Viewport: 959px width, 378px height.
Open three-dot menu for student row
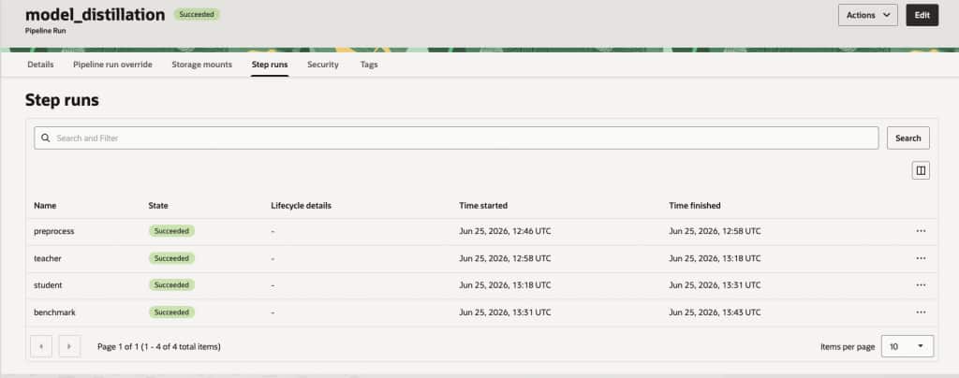tap(922, 285)
